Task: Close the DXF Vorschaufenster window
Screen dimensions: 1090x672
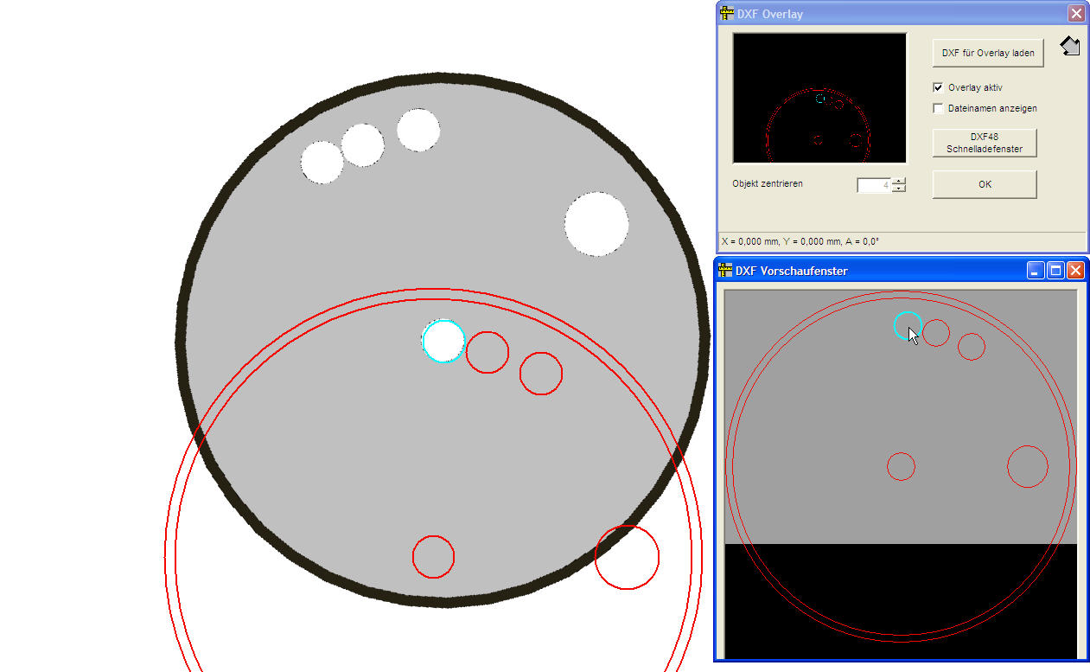Action: (1075, 271)
